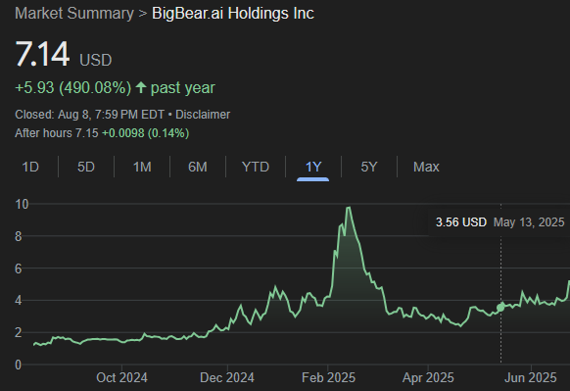This screenshot has height=391, width=570.
Task: Select the 1D time range tab
Action: click(30, 167)
